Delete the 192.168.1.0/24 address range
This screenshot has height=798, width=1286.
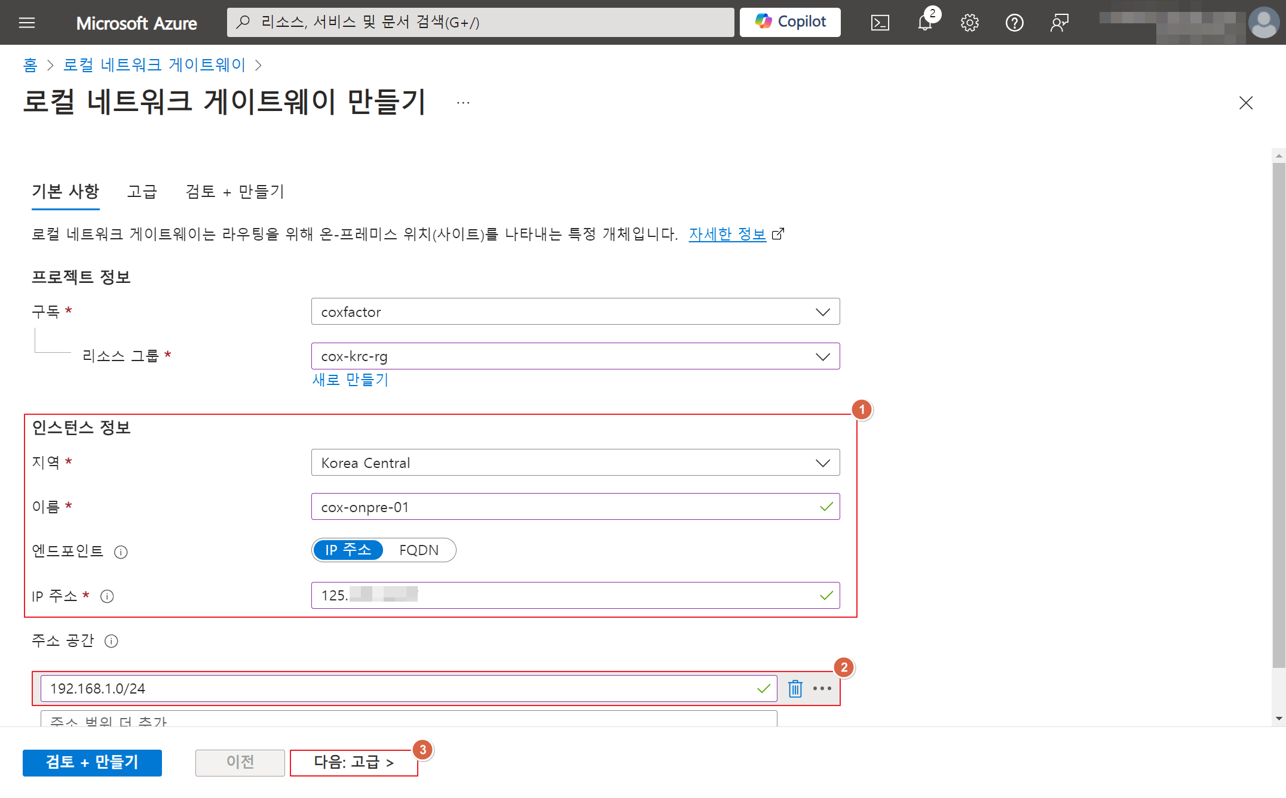coord(795,688)
